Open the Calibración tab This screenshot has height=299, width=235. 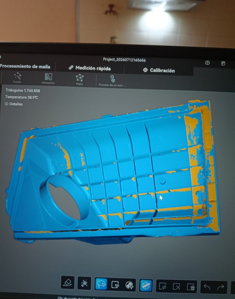coord(159,70)
